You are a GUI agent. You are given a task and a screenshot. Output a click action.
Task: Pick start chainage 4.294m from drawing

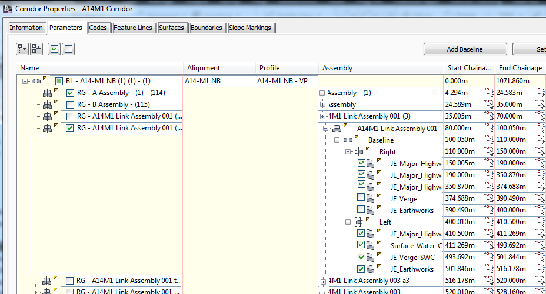pyautogui.click(x=489, y=93)
